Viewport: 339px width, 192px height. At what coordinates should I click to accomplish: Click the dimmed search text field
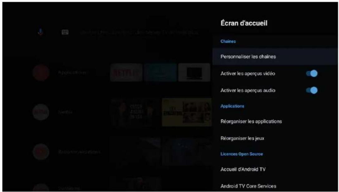(x=139, y=33)
